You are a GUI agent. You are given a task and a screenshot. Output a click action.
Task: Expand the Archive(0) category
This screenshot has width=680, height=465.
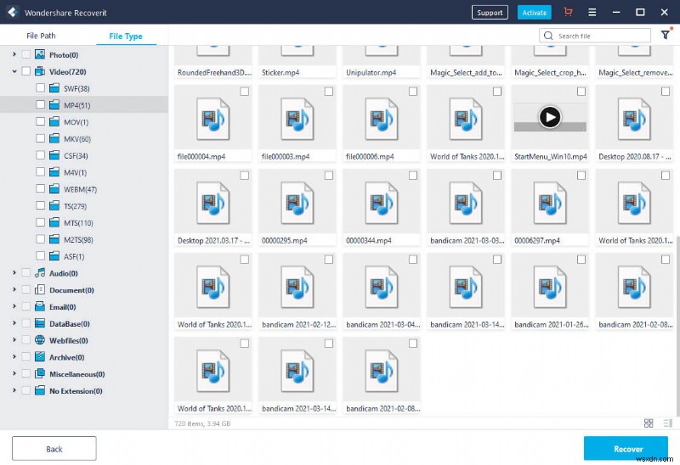pos(14,357)
